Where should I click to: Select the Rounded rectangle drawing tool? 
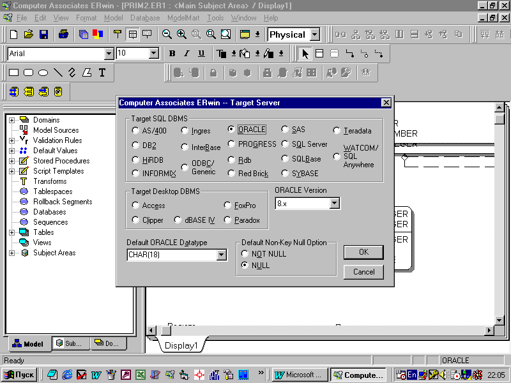click(x=28, y=72)
